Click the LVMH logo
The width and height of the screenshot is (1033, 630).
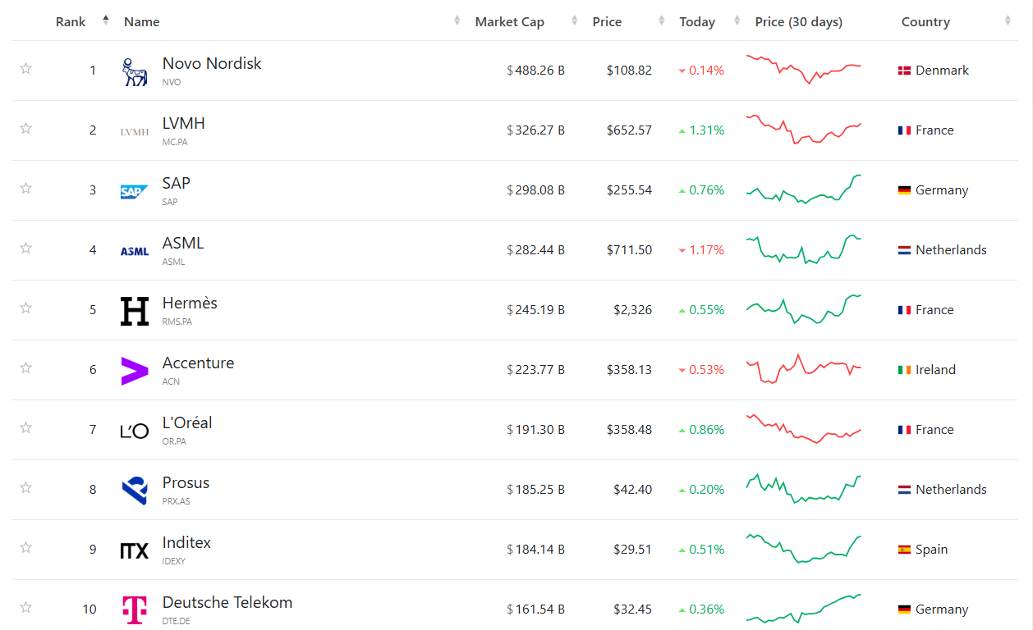[135, 132]
